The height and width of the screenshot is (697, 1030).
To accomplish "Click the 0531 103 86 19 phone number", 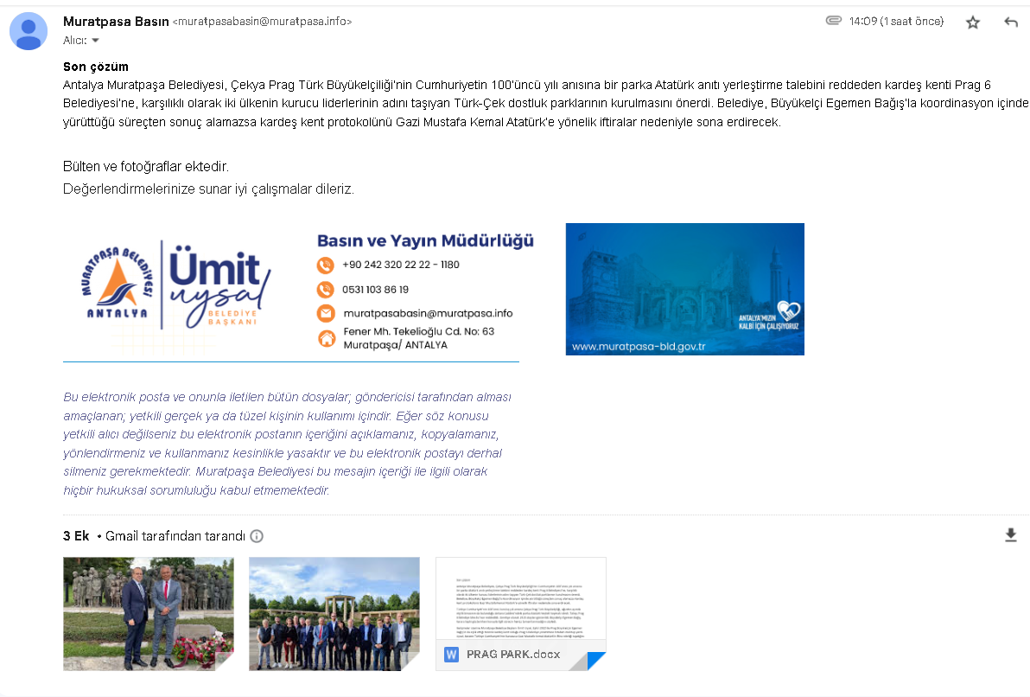I will (x=375, y=290).
